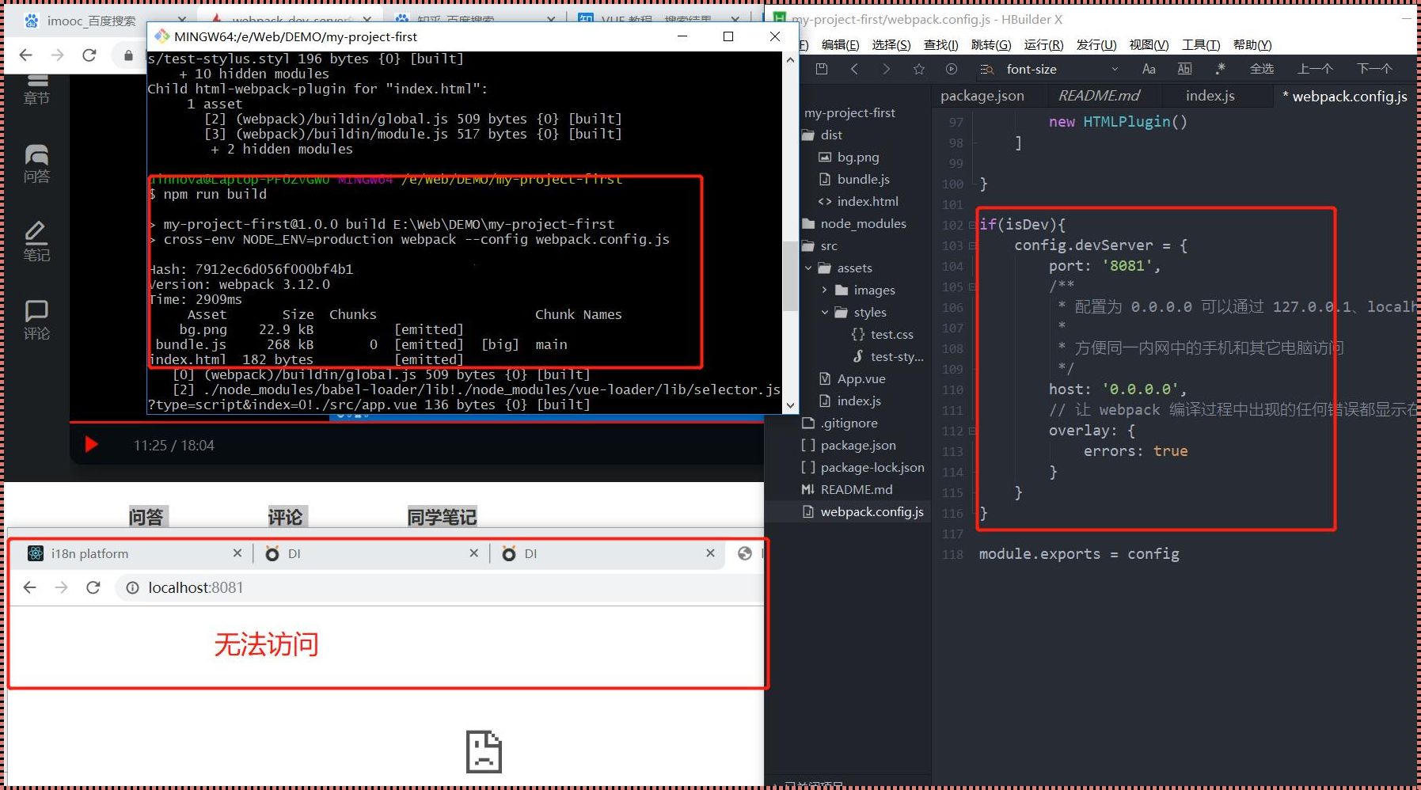Fold code block at line 102
Image resolution: width=1421 pixels, height=790 pixels.
point(972,226)
